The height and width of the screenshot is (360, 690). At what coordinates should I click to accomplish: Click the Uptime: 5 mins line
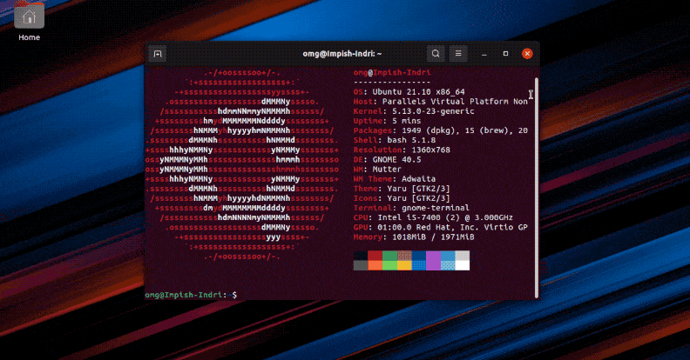387,121
